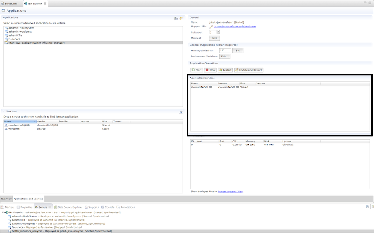Viewport: 374px width, 233px height.
Task: Click the Applications editor header icon
Action: tap(3, 10)
